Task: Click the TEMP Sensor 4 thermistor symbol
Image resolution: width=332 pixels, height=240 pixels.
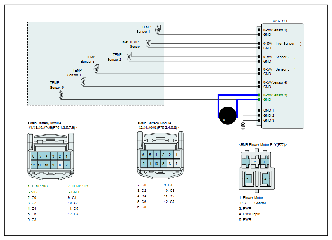Action: (x=83, y=82)
